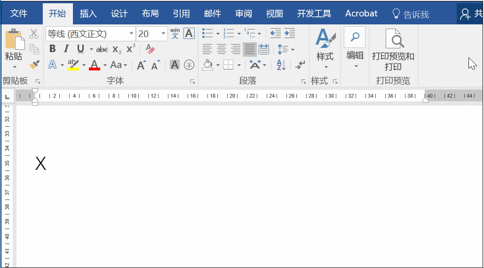Apply yellow text highlight color

pos(73,65)
